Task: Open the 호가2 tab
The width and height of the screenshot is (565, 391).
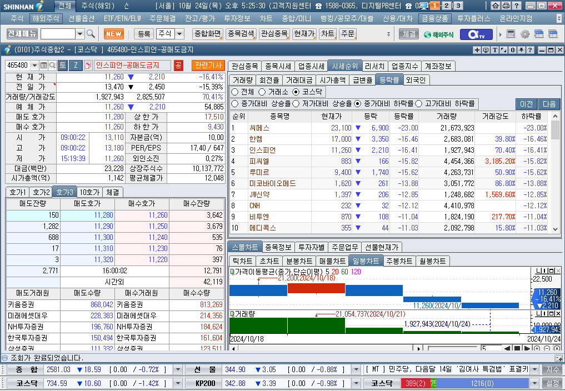Action: tap(41, 192)
